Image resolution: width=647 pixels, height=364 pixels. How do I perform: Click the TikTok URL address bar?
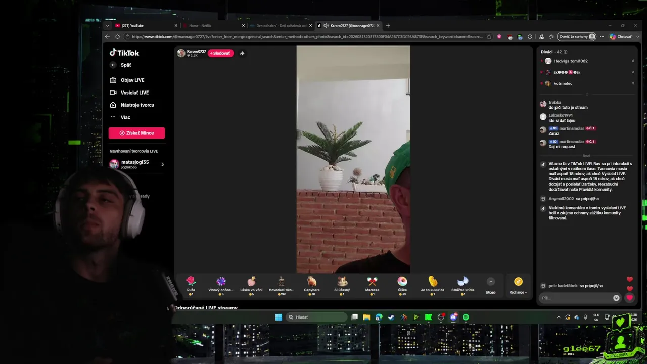pos(307,37)
